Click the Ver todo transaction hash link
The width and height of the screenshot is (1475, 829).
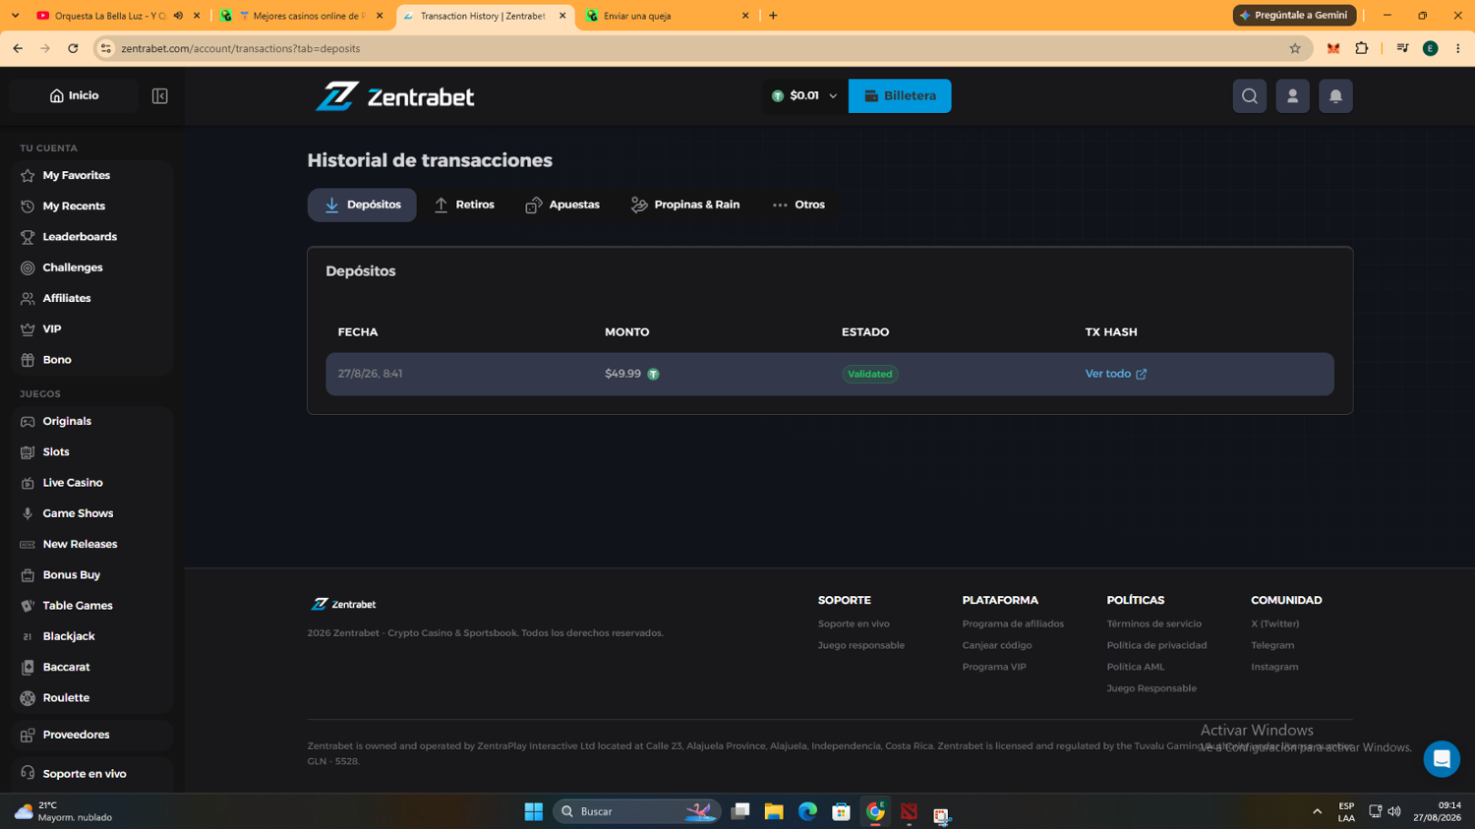tap(1107, 374)
